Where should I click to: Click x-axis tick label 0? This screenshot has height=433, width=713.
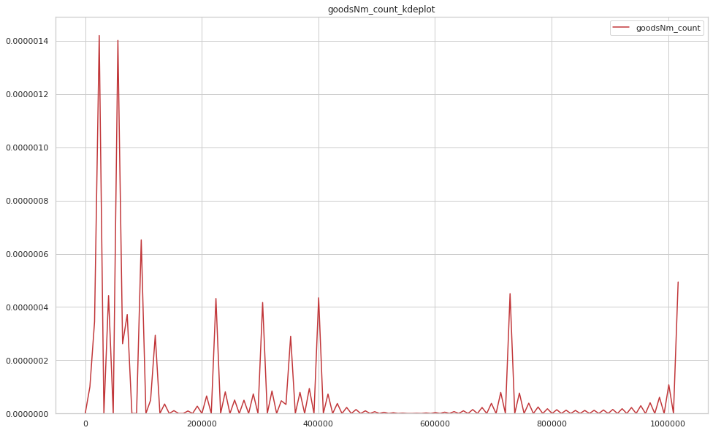point(85,424)
